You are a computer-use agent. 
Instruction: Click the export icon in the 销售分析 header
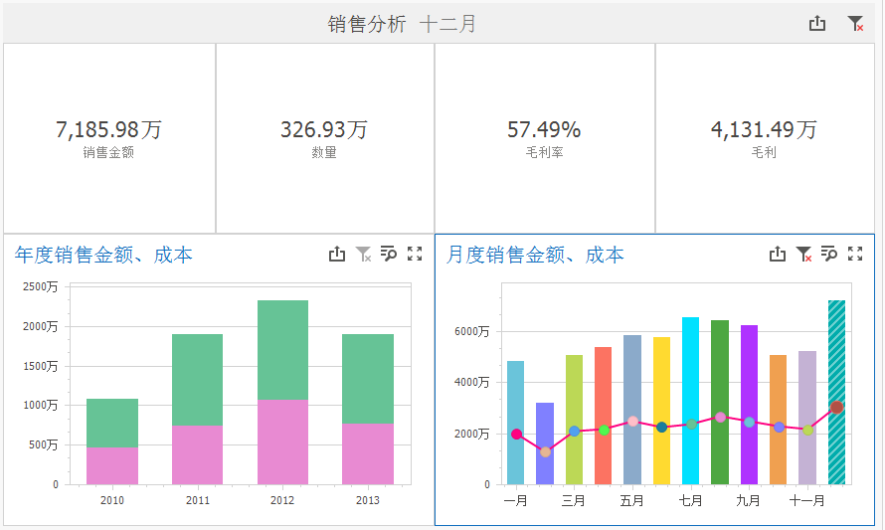tap(817, 24)
